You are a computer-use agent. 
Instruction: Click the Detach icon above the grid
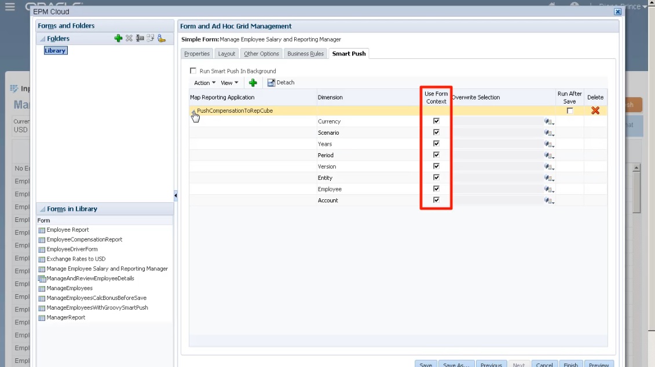coord(280,83)
